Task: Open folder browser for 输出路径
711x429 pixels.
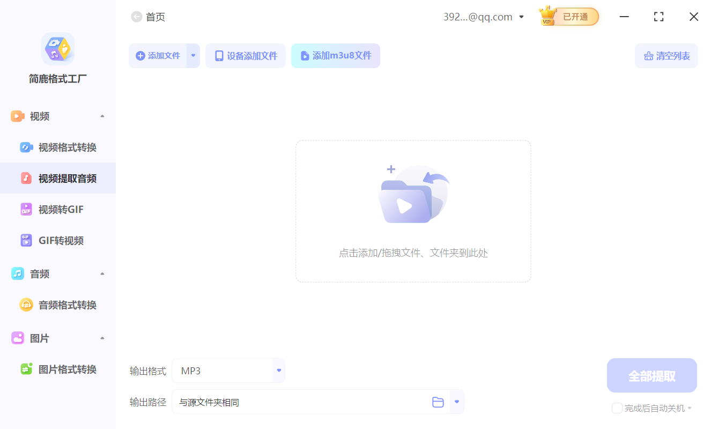Action: [438, 402]
